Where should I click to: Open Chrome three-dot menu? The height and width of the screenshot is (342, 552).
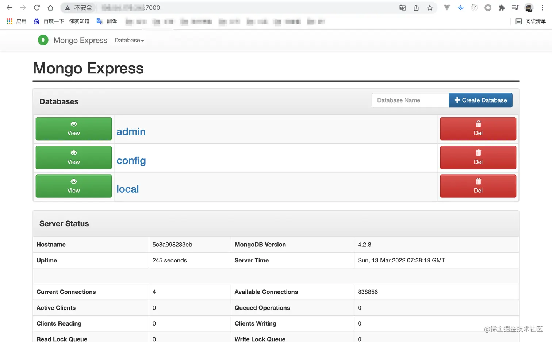(543, 8)
